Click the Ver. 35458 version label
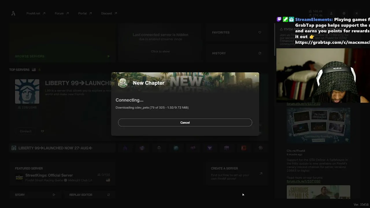The image size is (370, 208). pos(361,205)
